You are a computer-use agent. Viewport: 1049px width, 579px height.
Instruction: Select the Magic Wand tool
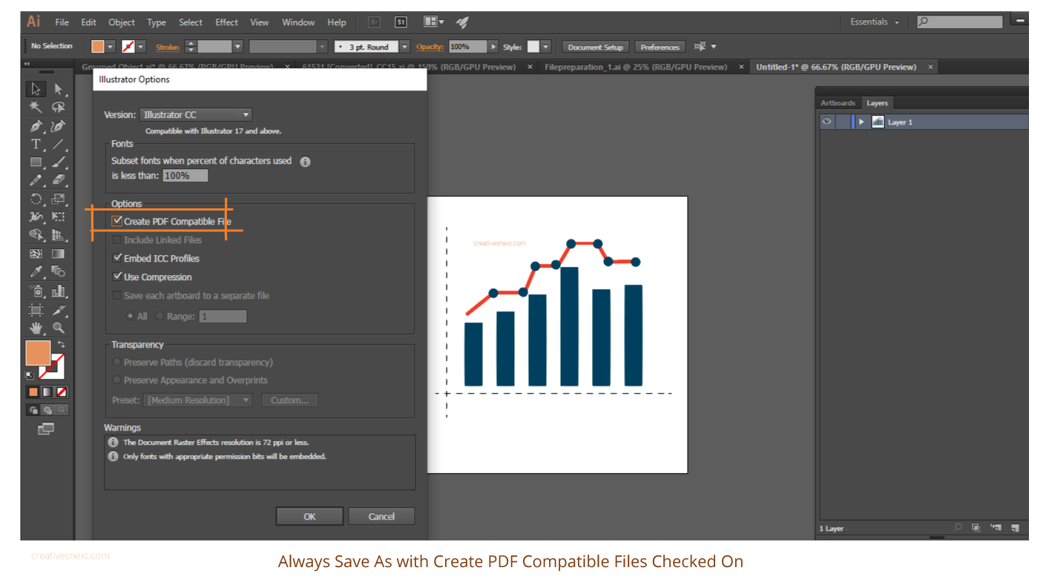(36, 107)
